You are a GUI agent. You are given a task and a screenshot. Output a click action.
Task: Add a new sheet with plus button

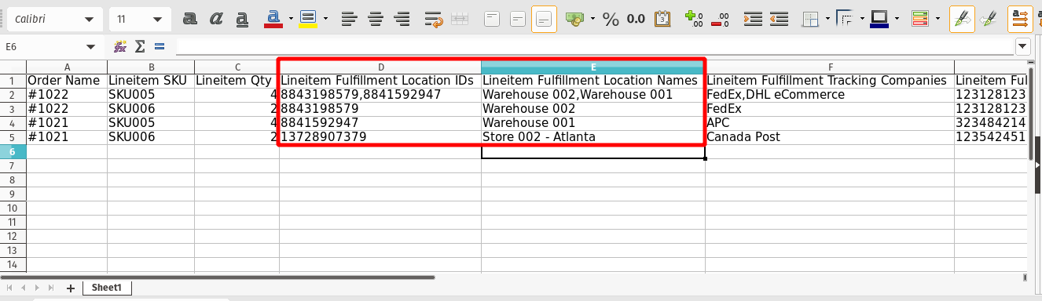[71, 288]
